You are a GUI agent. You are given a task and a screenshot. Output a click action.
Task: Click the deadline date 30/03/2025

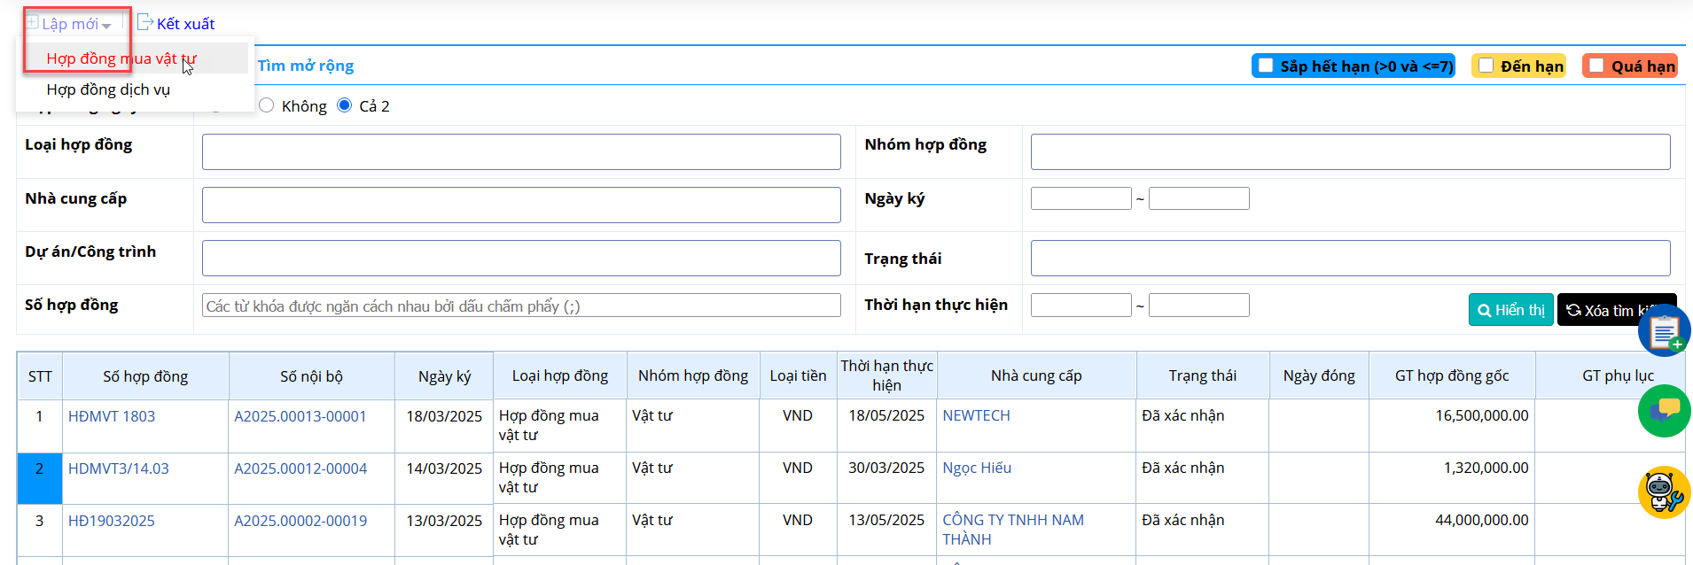[886, 468]
